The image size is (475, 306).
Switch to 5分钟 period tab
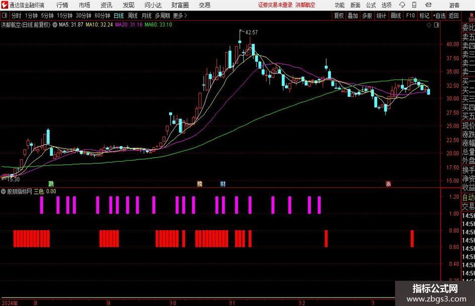pos(47,16)
